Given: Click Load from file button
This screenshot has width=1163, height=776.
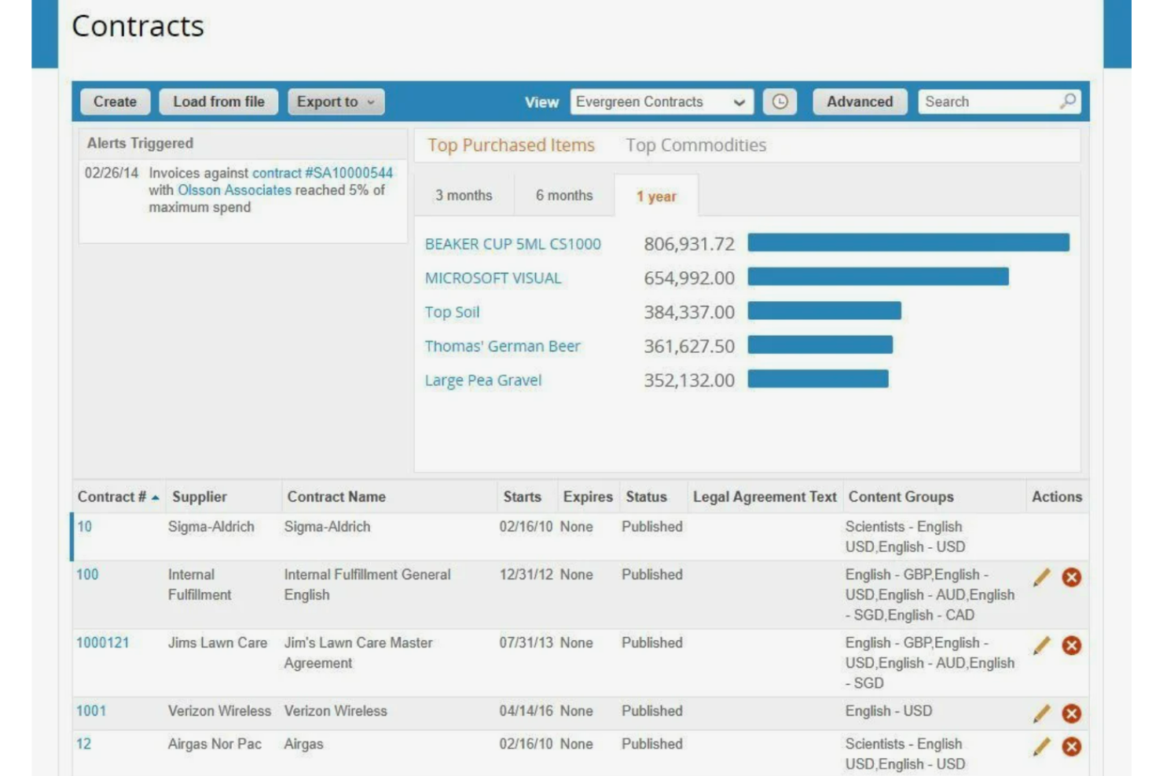Looking at the screenshot, I should [x=218, y=101].
